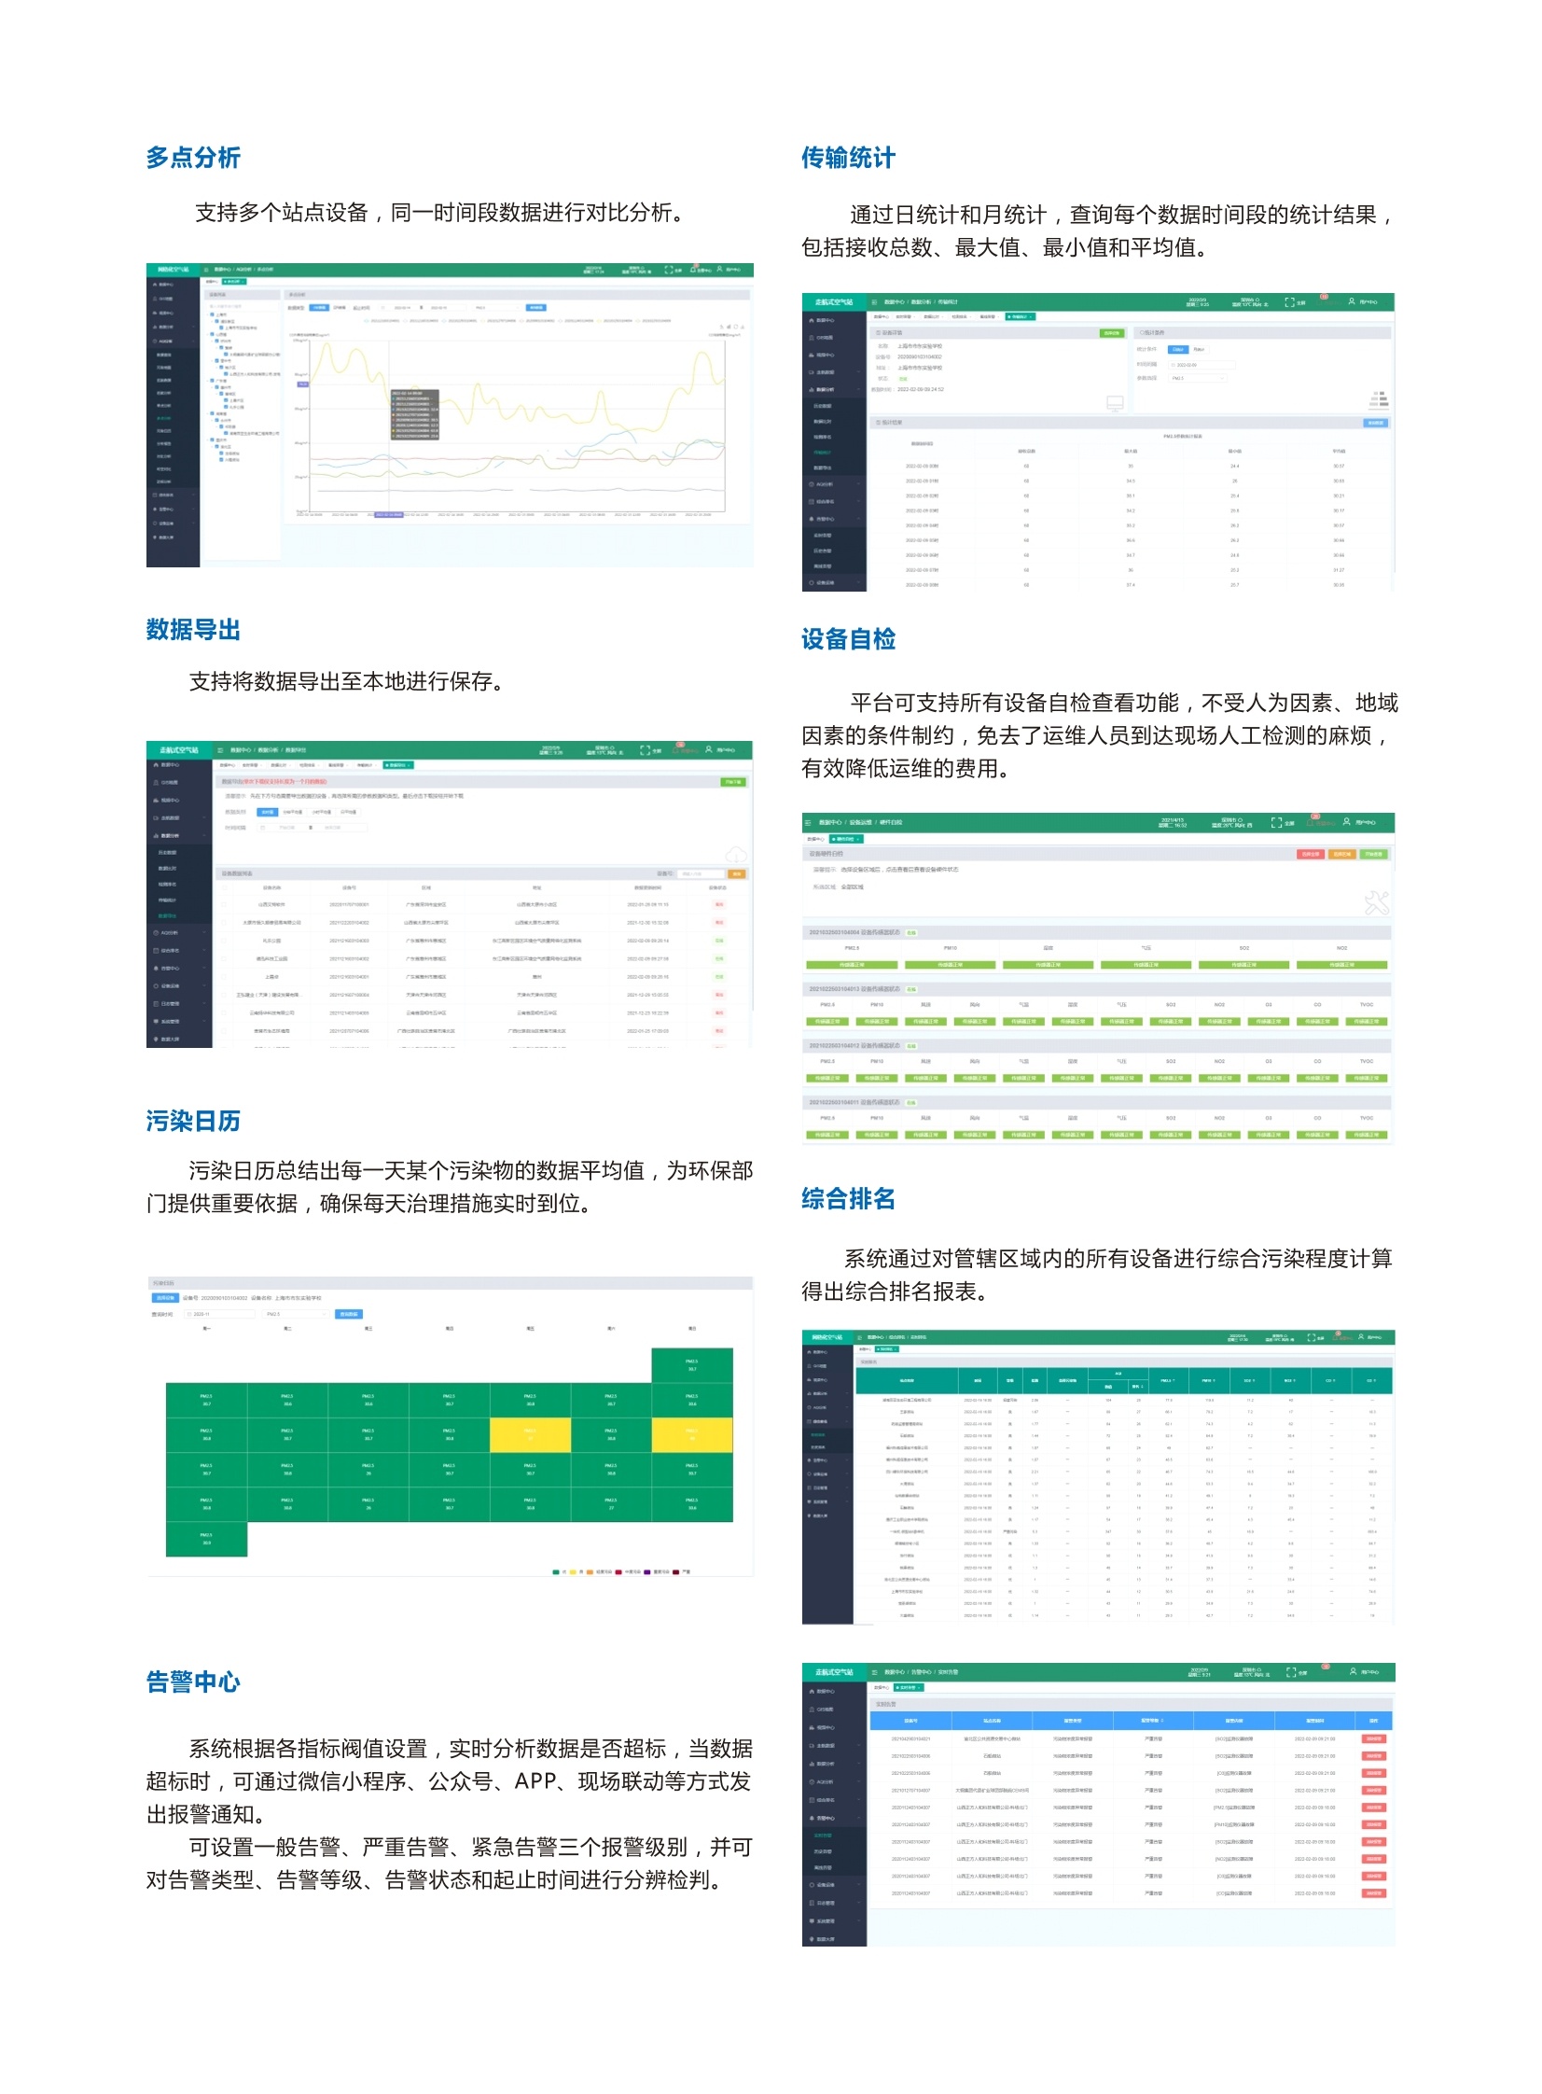Viewport: 1542px width, 2094px height.
Task: Click chart toolbox icons above 多点分析 chart
Action: 732,327
